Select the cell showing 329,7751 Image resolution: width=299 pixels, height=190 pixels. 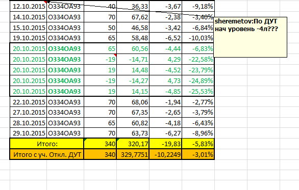133,154
